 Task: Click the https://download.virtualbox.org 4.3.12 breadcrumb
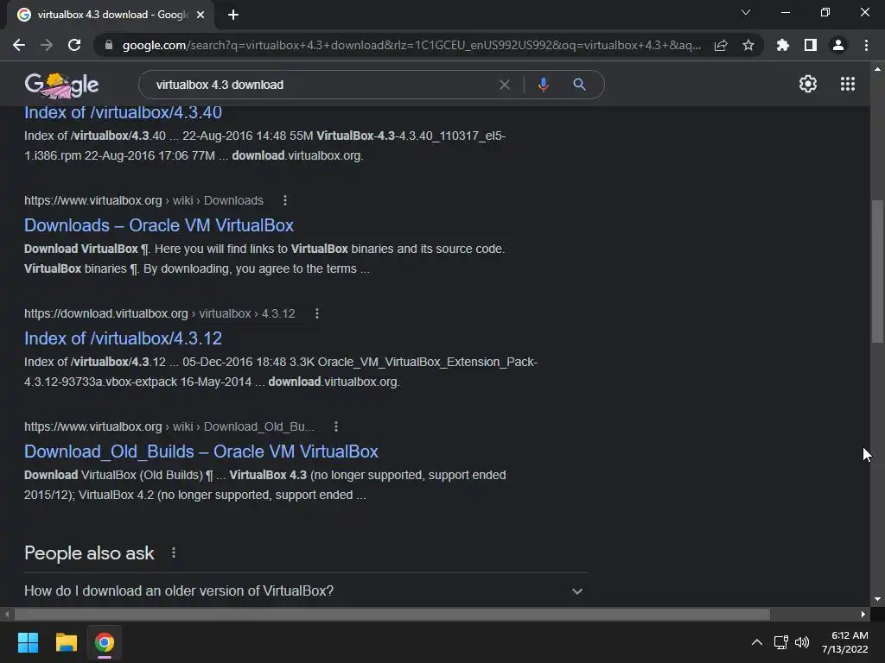[x=159, y=313]
